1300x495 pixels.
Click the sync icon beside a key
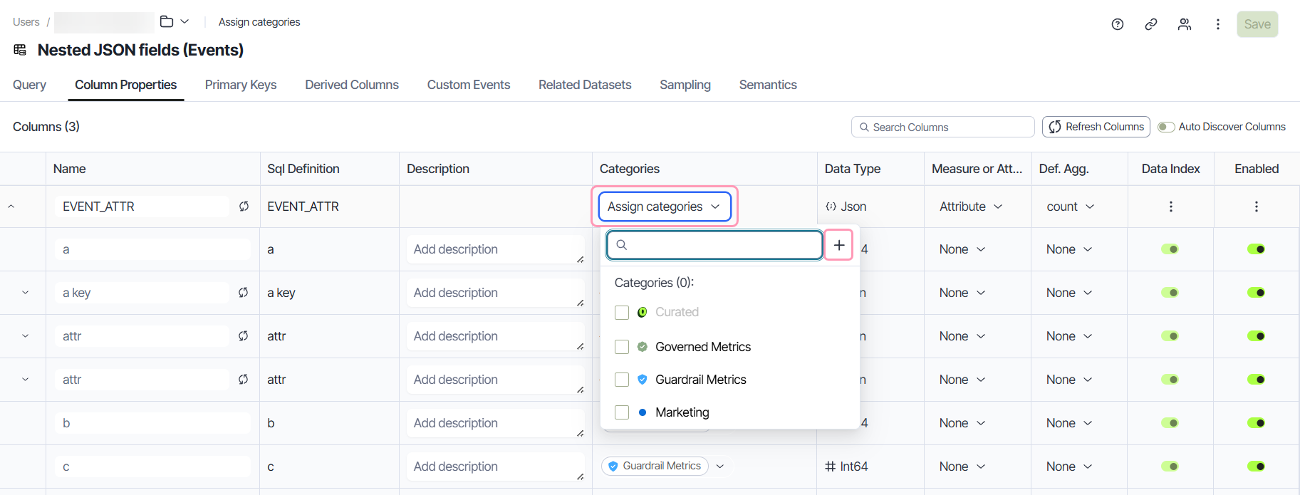243,293
